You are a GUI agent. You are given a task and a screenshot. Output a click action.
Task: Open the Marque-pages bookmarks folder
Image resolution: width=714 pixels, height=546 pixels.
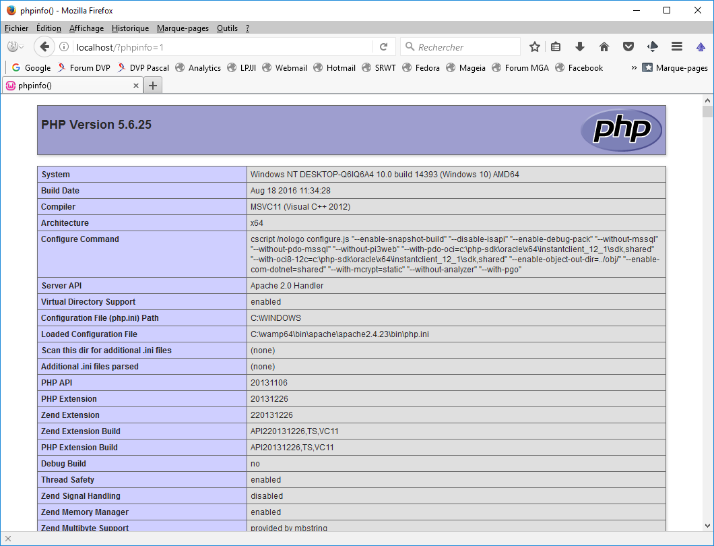click(x=675, y=67)
